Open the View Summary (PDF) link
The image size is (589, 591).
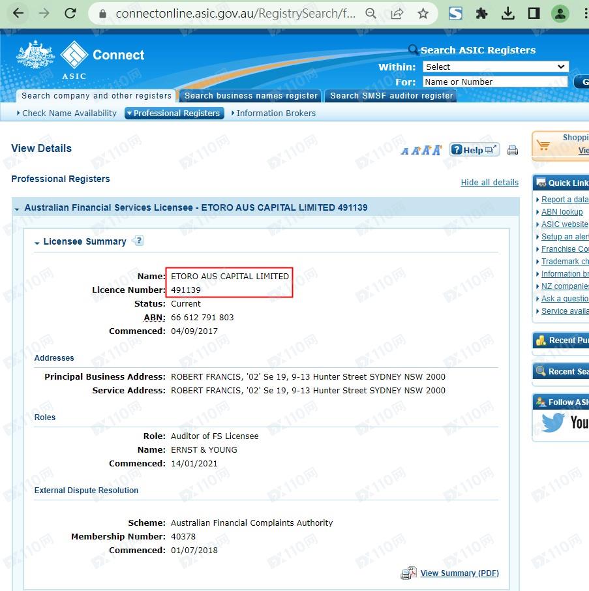pos(459,573)
